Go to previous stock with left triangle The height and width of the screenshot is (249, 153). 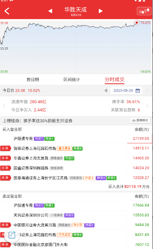pos(50,11)
